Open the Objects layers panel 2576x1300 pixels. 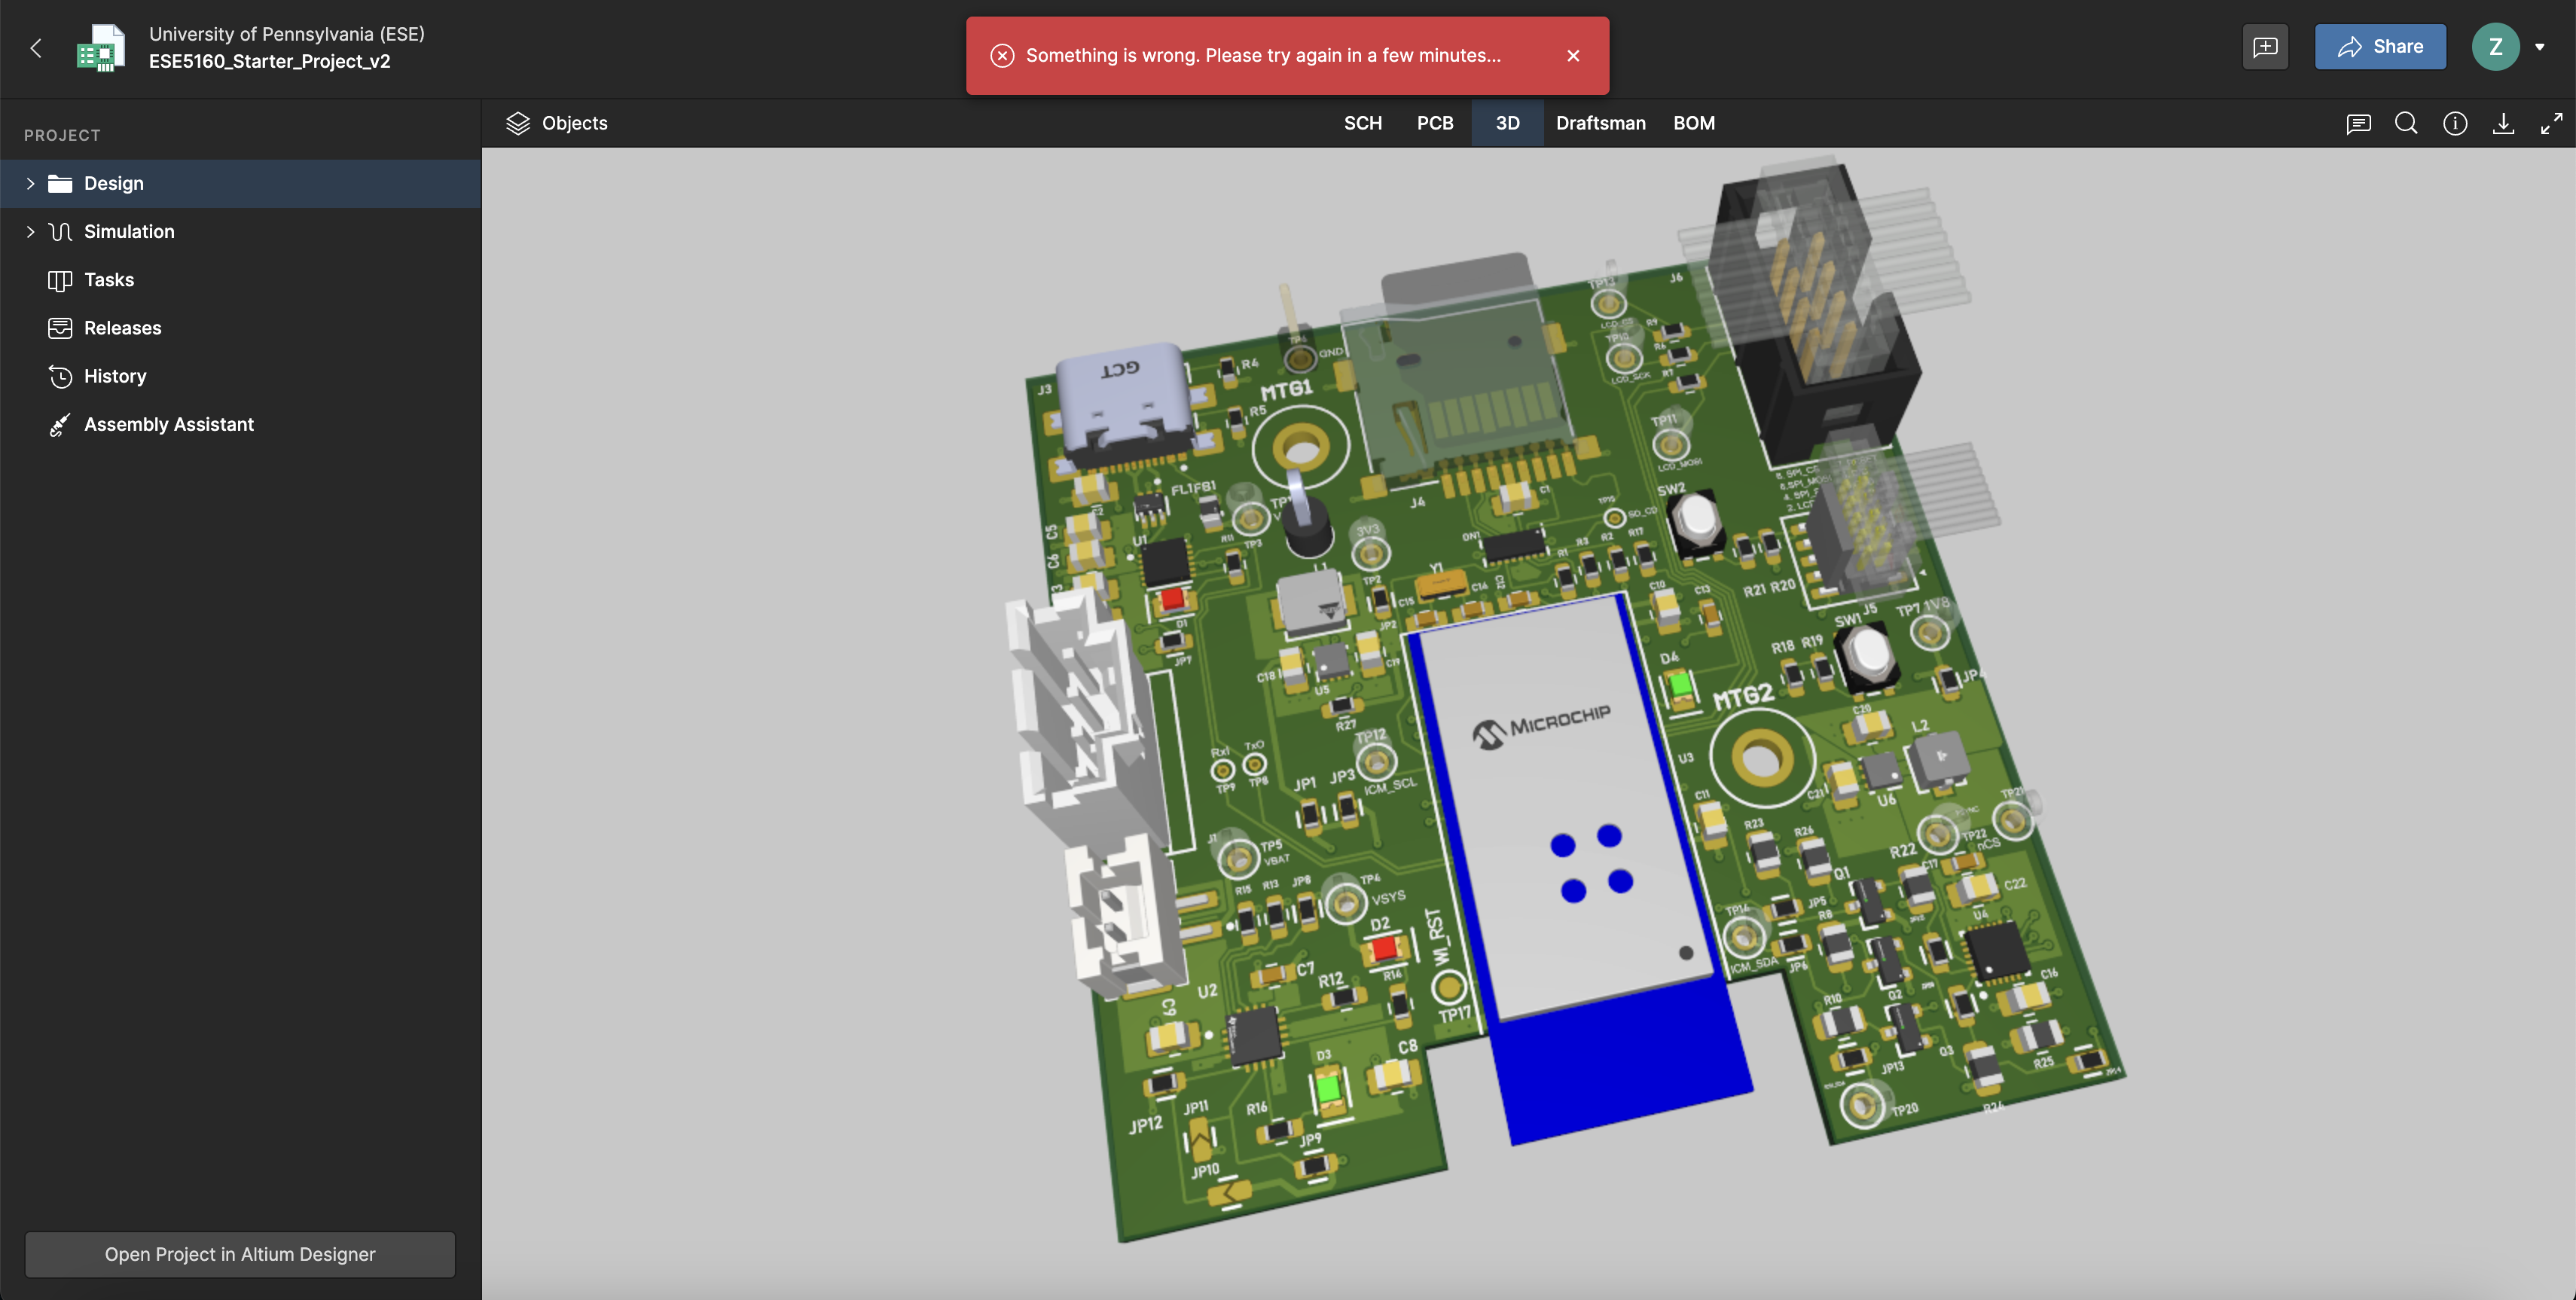[557, 123]
